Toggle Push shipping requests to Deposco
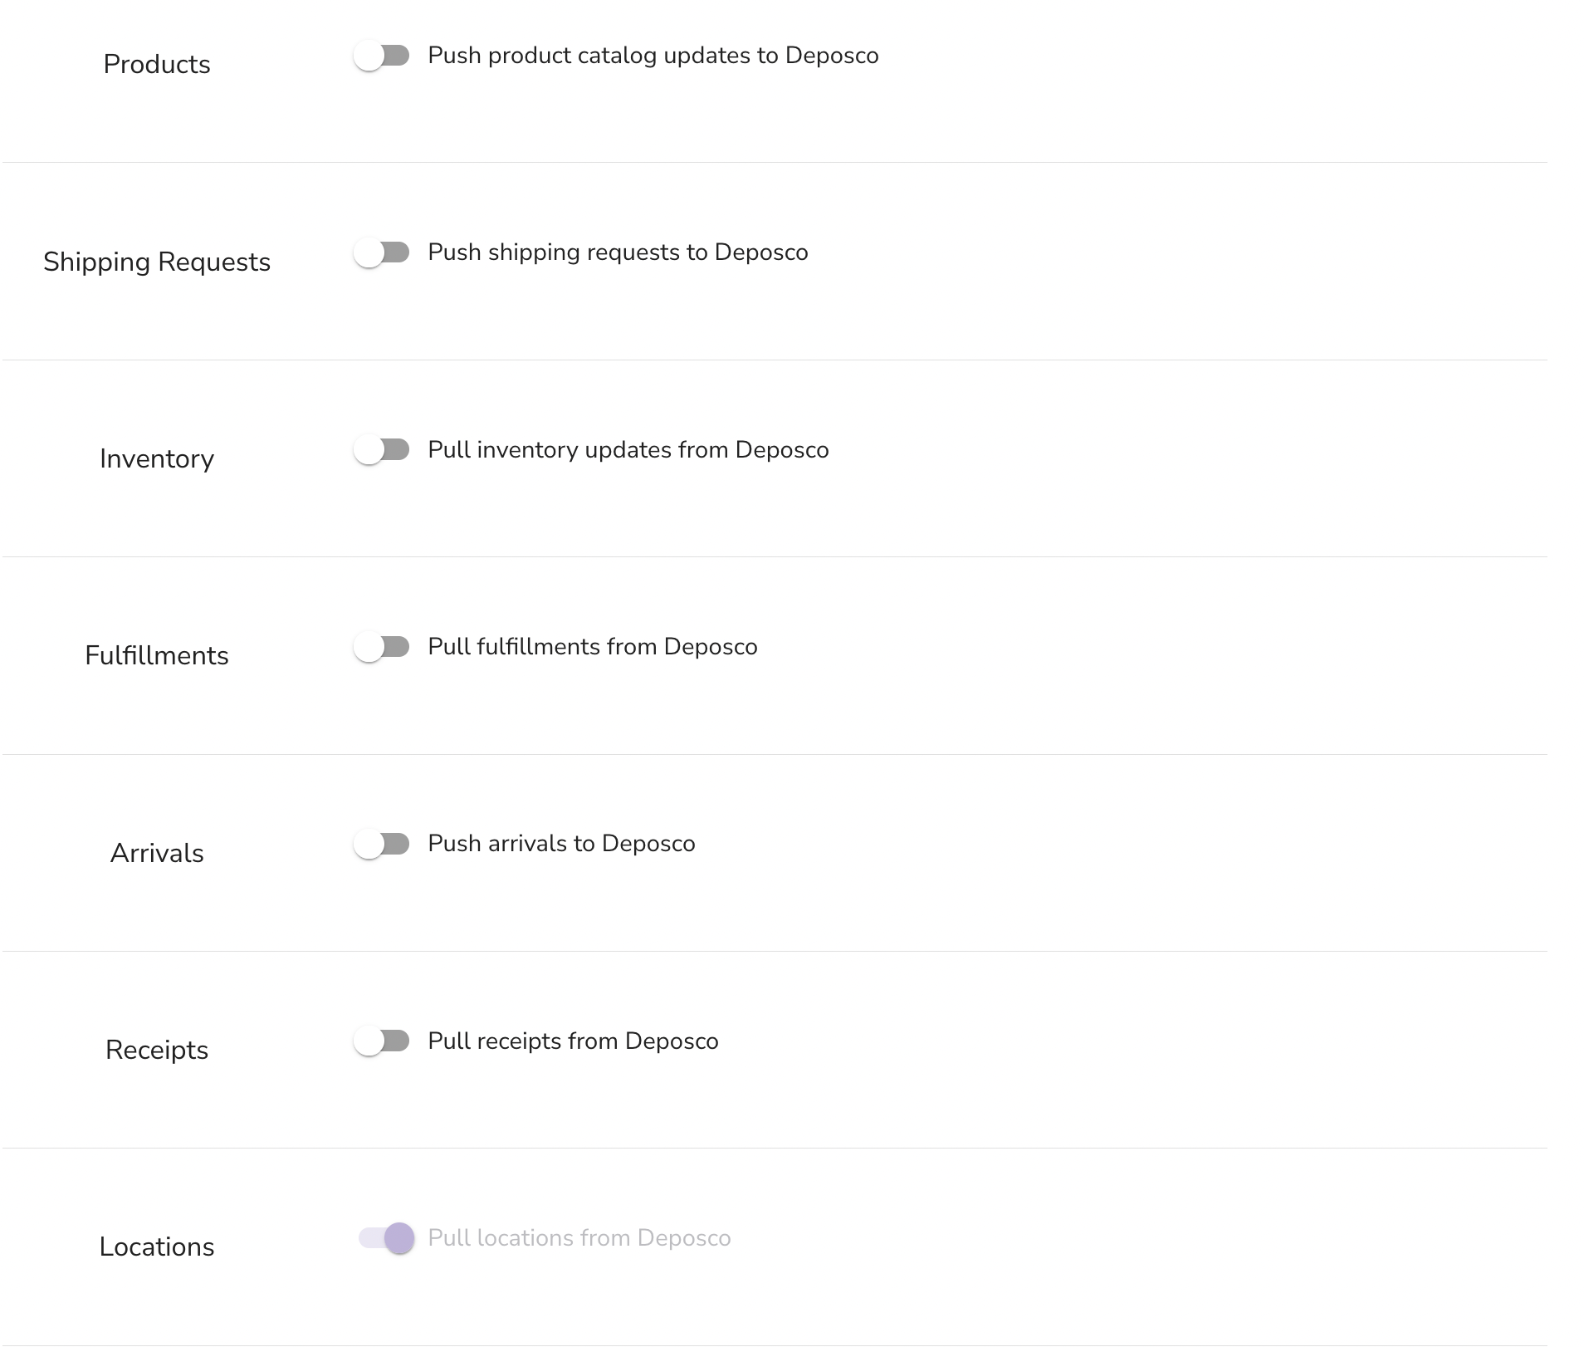The width and height of the screenshot is (1584, 1347). coord(382,252)
